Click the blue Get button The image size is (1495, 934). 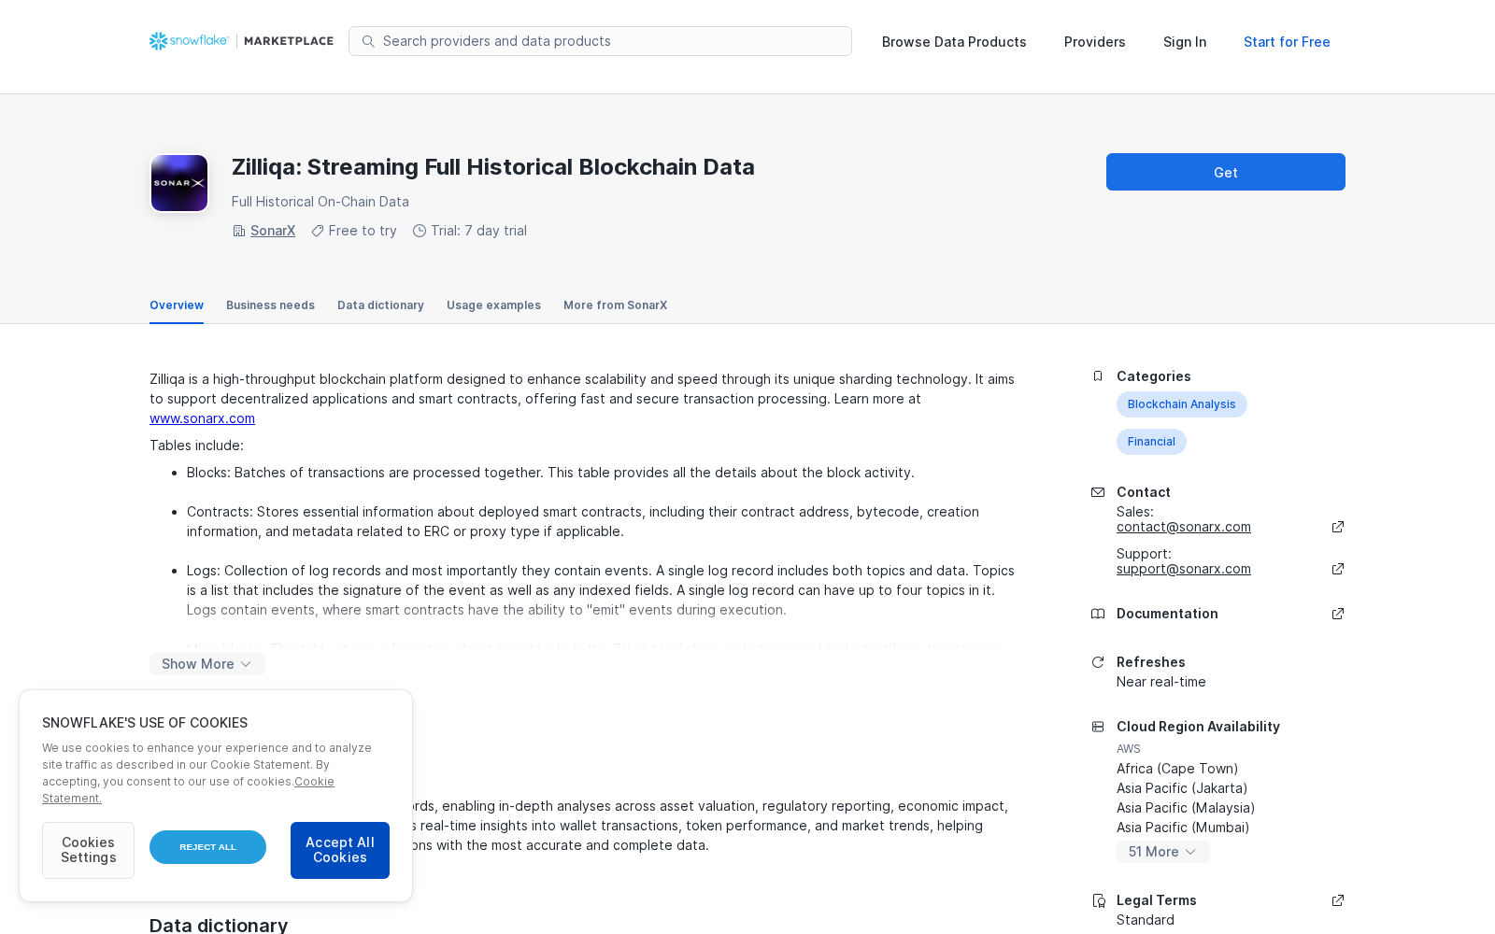pyautogui.click(x=1226, y=172)
